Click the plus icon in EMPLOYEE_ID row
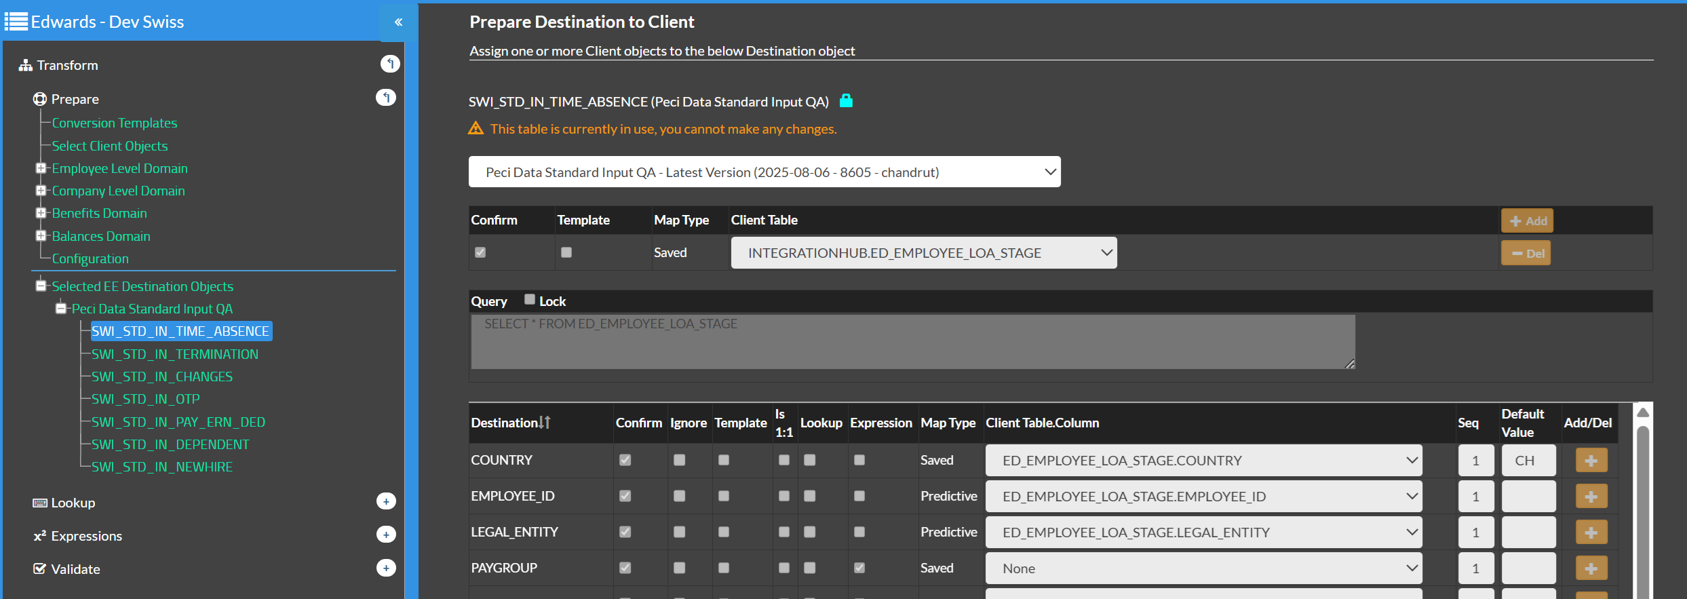 point(1591,497)
